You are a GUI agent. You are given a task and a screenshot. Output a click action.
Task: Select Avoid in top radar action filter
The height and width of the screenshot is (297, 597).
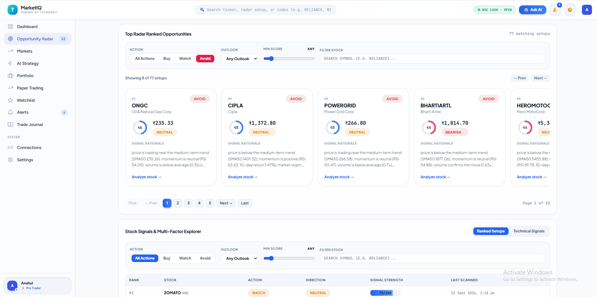(205, 59)
